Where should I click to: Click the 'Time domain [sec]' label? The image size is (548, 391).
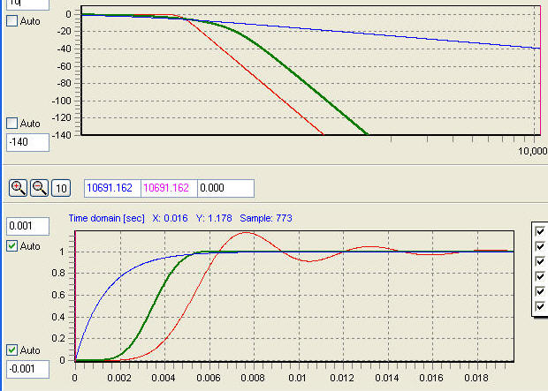(107, 219)
